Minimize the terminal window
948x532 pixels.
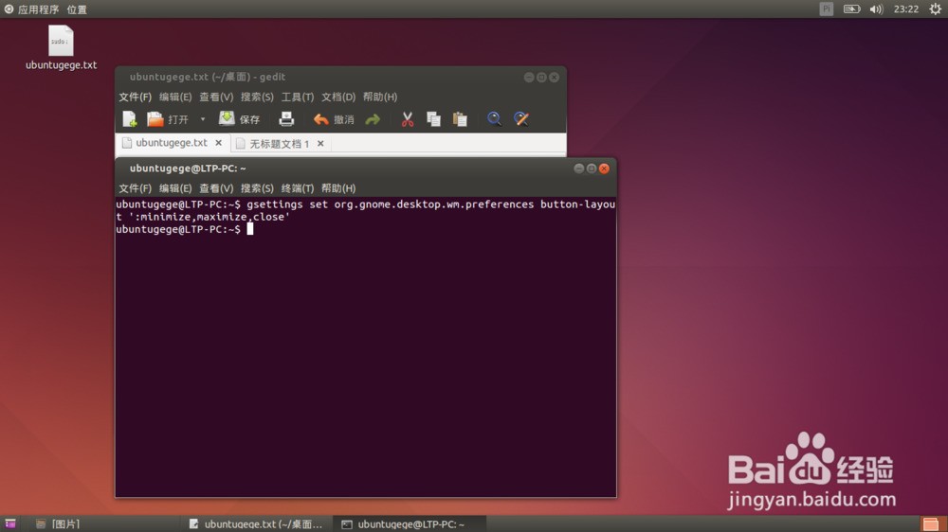point(578,168)
